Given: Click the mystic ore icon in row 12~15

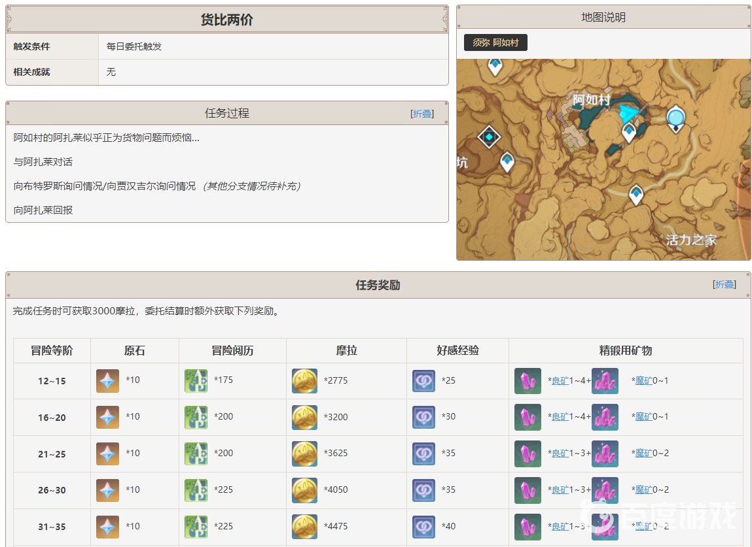Looking at the screenshot, I should 605,381.
